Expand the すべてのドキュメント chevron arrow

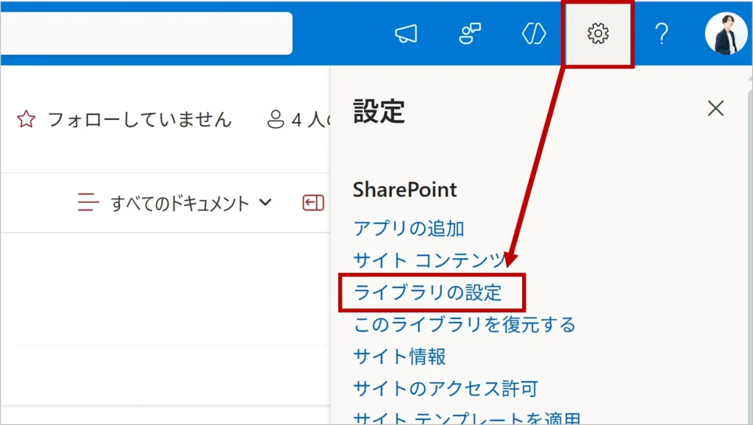[266, 203]
